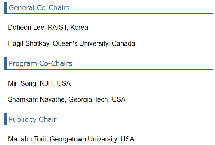Click USA after NJIT
This screenshot has height=145, width=215.
pos(64,83)
